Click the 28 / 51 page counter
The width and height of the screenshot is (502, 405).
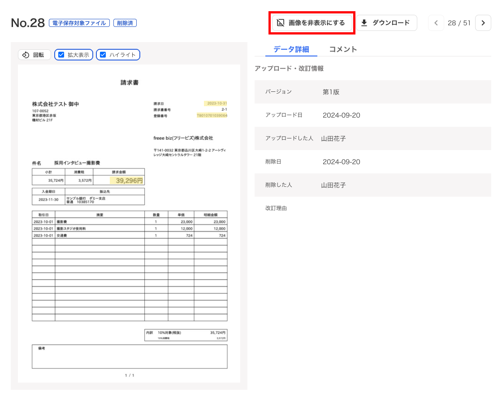pyautogui.click(x=459, y=23)
